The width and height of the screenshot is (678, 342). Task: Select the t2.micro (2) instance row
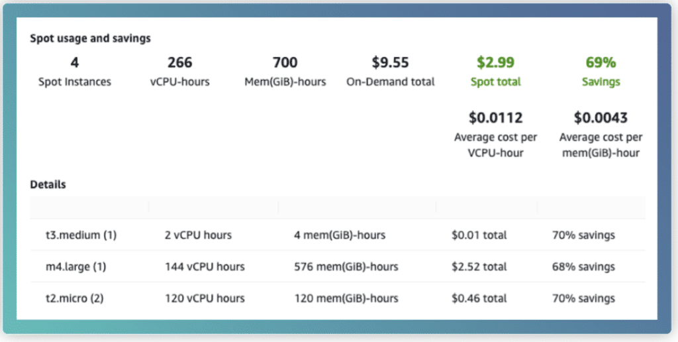coord(72,298)
